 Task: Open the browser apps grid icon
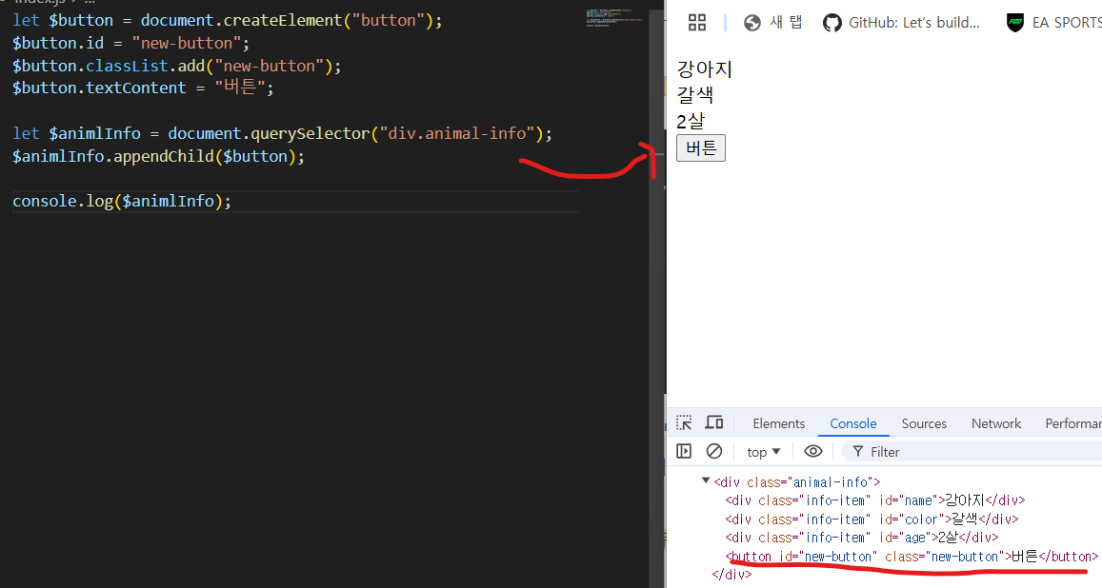(x=696, y=23)
